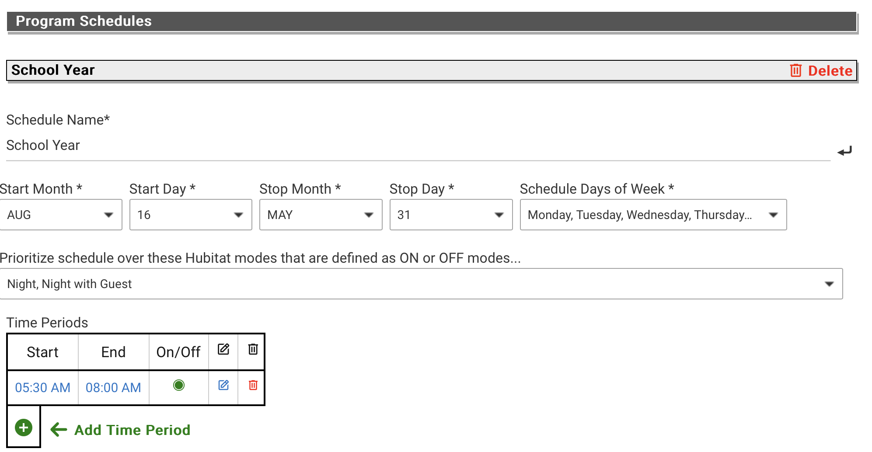Open the Schedule Days of Week dropdown
The height and width of the screenshot is (452, 872).
coord(653,215)
